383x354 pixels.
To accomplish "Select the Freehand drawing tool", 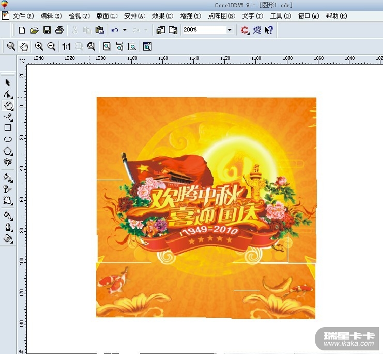I will point(8,117).
